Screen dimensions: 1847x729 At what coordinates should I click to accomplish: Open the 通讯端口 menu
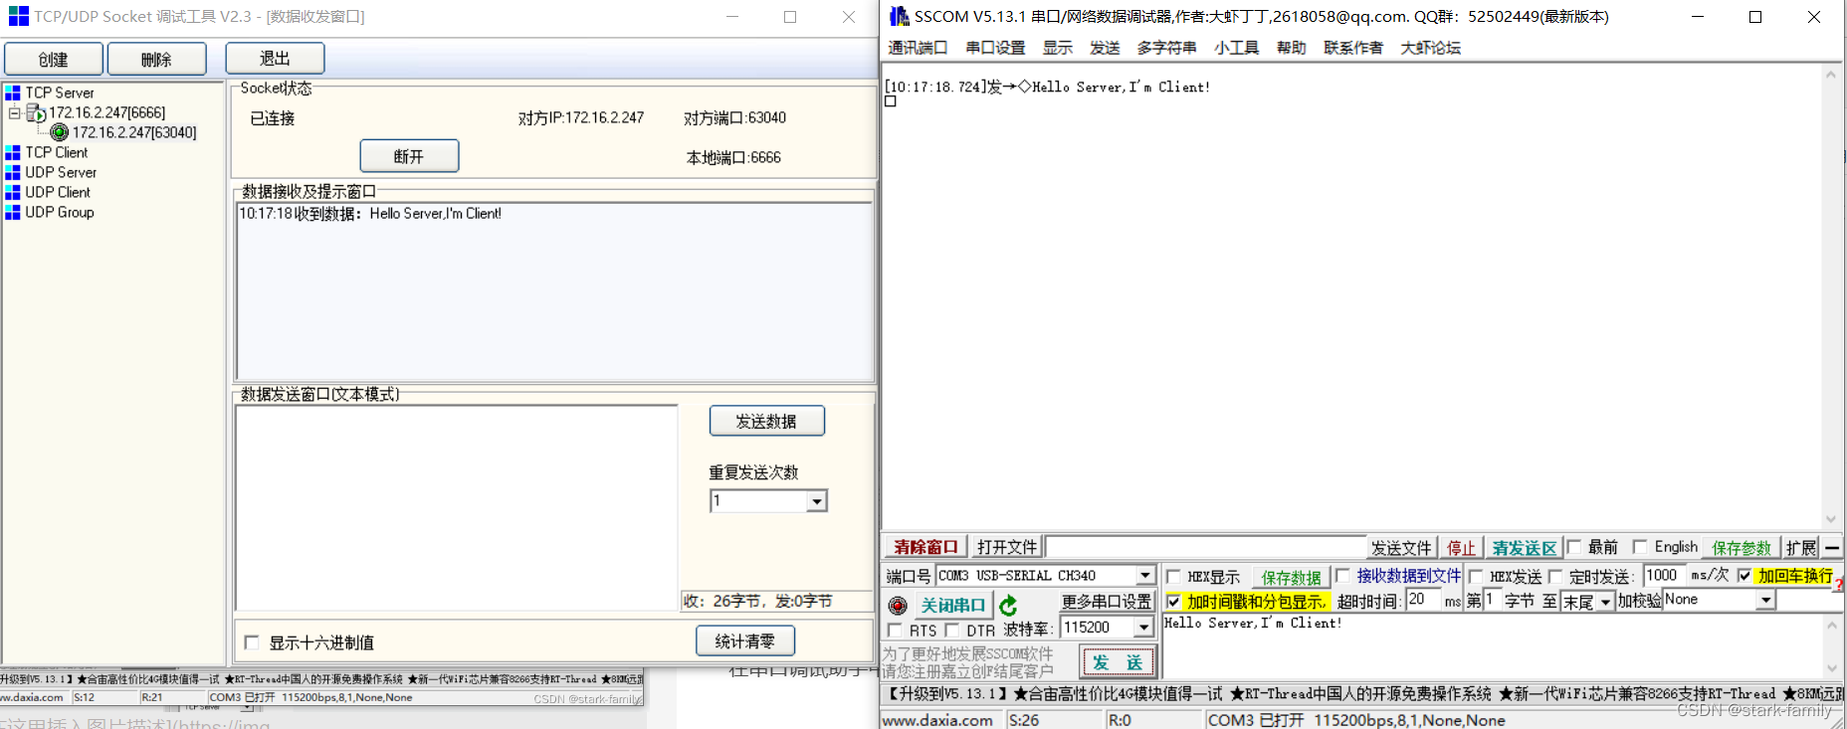[918, 48]
